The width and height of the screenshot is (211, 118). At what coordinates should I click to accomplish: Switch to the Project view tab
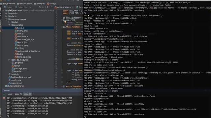tap(8, 7)
